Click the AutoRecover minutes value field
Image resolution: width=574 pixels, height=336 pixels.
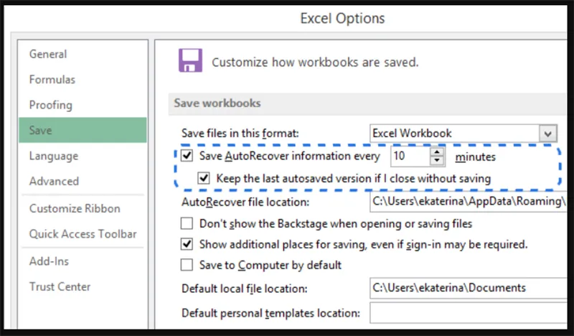point(410,157)
